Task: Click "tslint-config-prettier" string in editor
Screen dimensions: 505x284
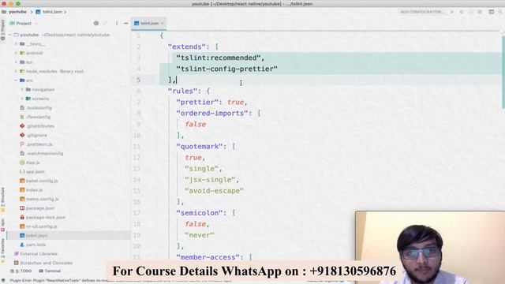Action: 226,69
